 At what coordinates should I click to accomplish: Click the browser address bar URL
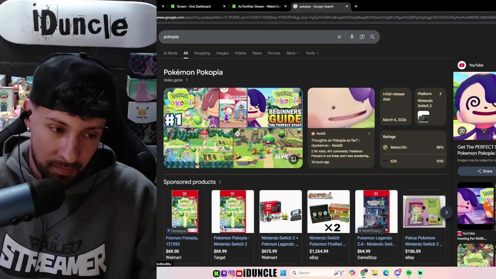pyautogui.click(x=325, y=17)
